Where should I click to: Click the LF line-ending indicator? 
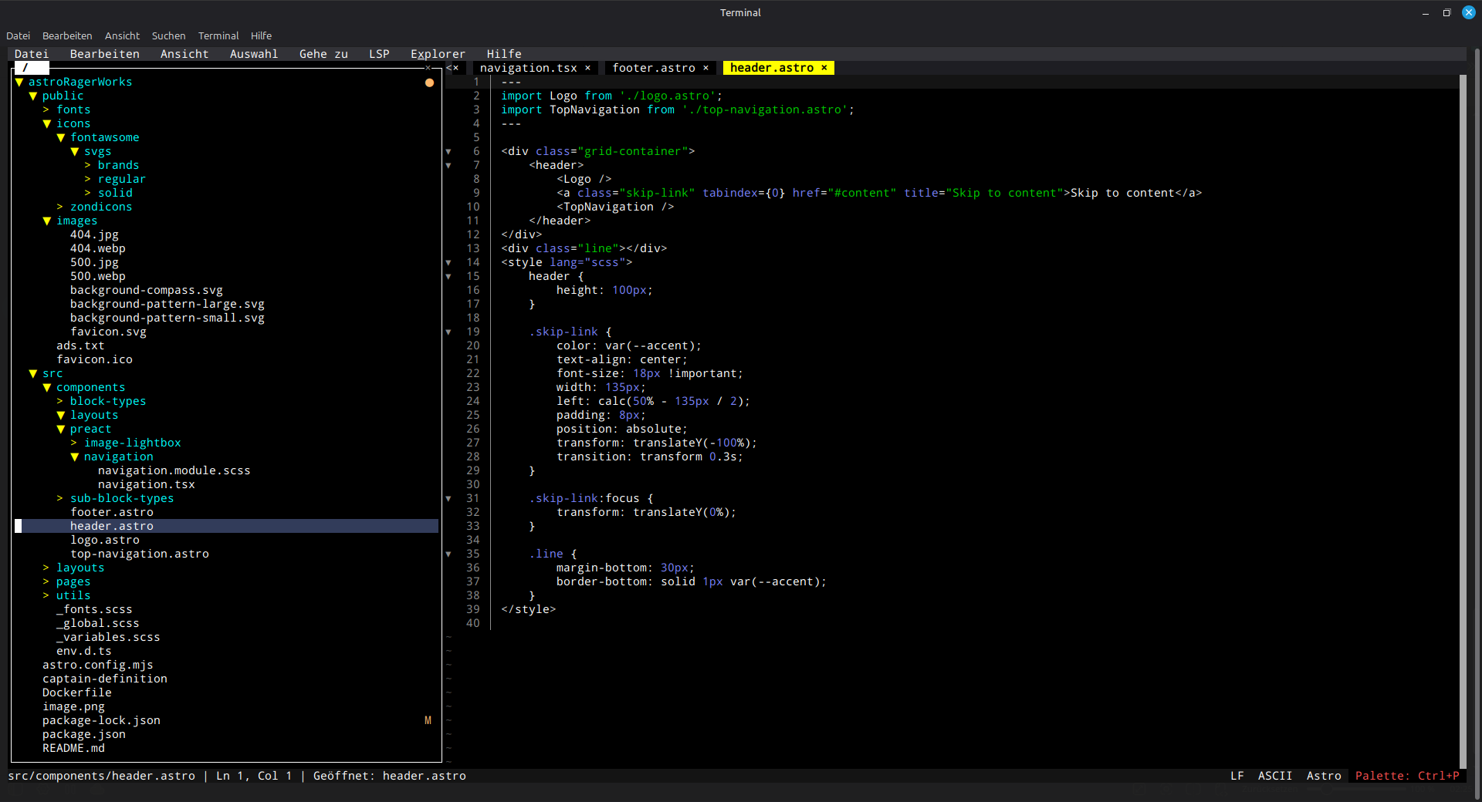[1237, 776]
